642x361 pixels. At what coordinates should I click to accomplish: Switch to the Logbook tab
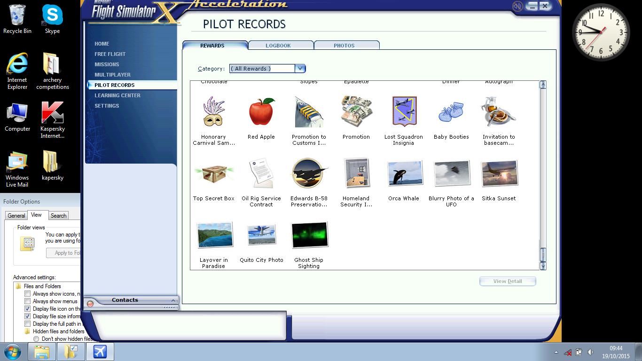[x=281, y=45]
